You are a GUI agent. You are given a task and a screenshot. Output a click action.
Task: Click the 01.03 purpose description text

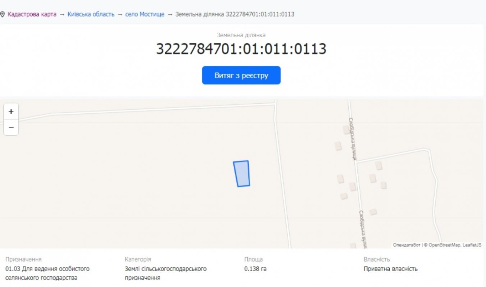click(x=47, y=273)
